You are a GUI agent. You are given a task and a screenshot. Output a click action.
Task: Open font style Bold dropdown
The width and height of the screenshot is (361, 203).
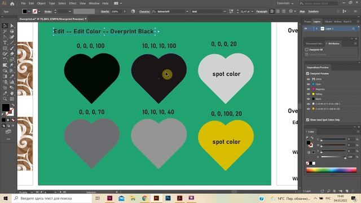[224, 11]
